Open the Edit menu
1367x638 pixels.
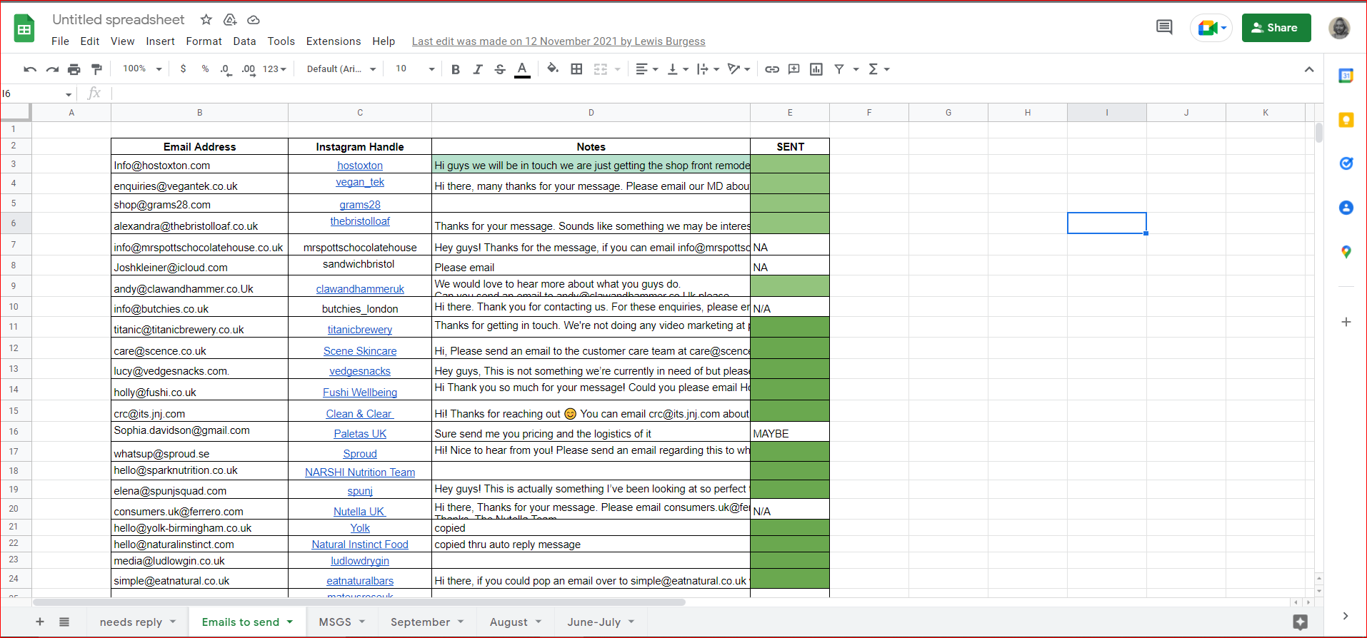90,41
